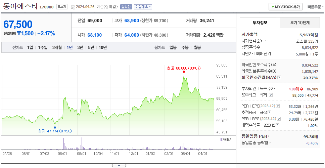Click the calendar icon beside 2024.04.26
Image resolution: width=325 pixels, height=168 pixels.
point(73,7)
